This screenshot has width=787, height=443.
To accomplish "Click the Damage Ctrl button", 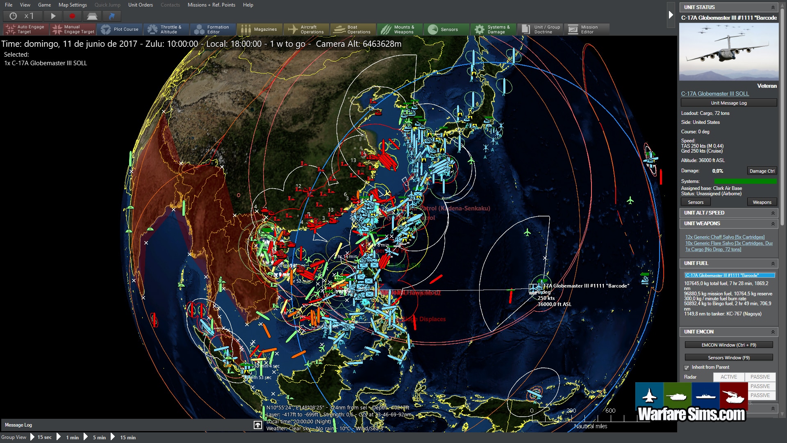I will pyautogui.click(x=762, y=171).
